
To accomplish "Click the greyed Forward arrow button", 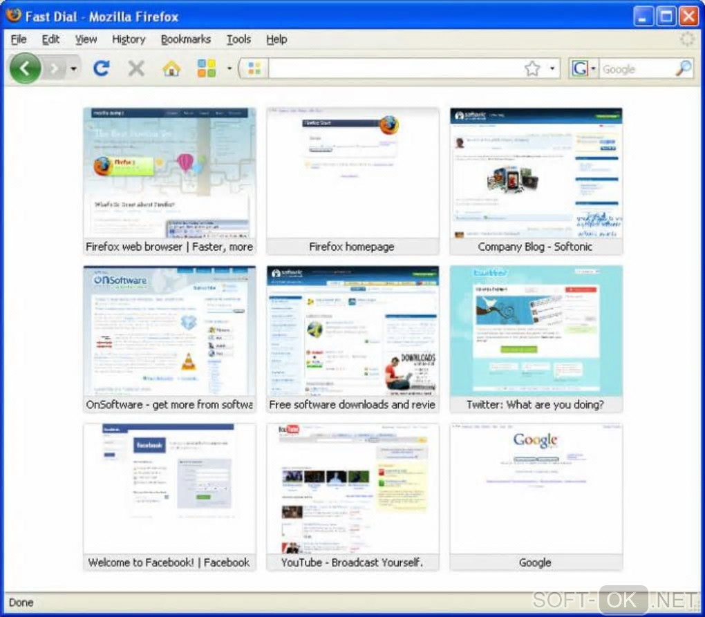I will (x=54, y=69).
